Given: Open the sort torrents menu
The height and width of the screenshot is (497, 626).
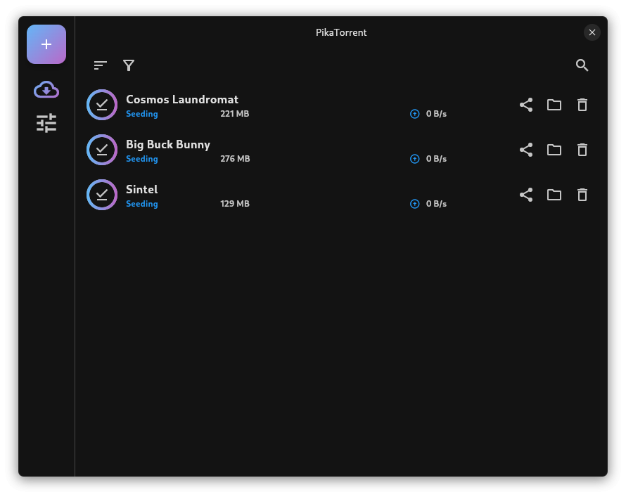Looking at the screenshot, I should [101, 65].
